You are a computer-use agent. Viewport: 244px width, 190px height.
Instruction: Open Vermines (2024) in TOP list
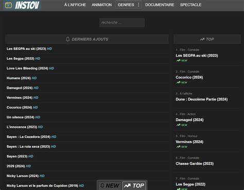point(189,142)
